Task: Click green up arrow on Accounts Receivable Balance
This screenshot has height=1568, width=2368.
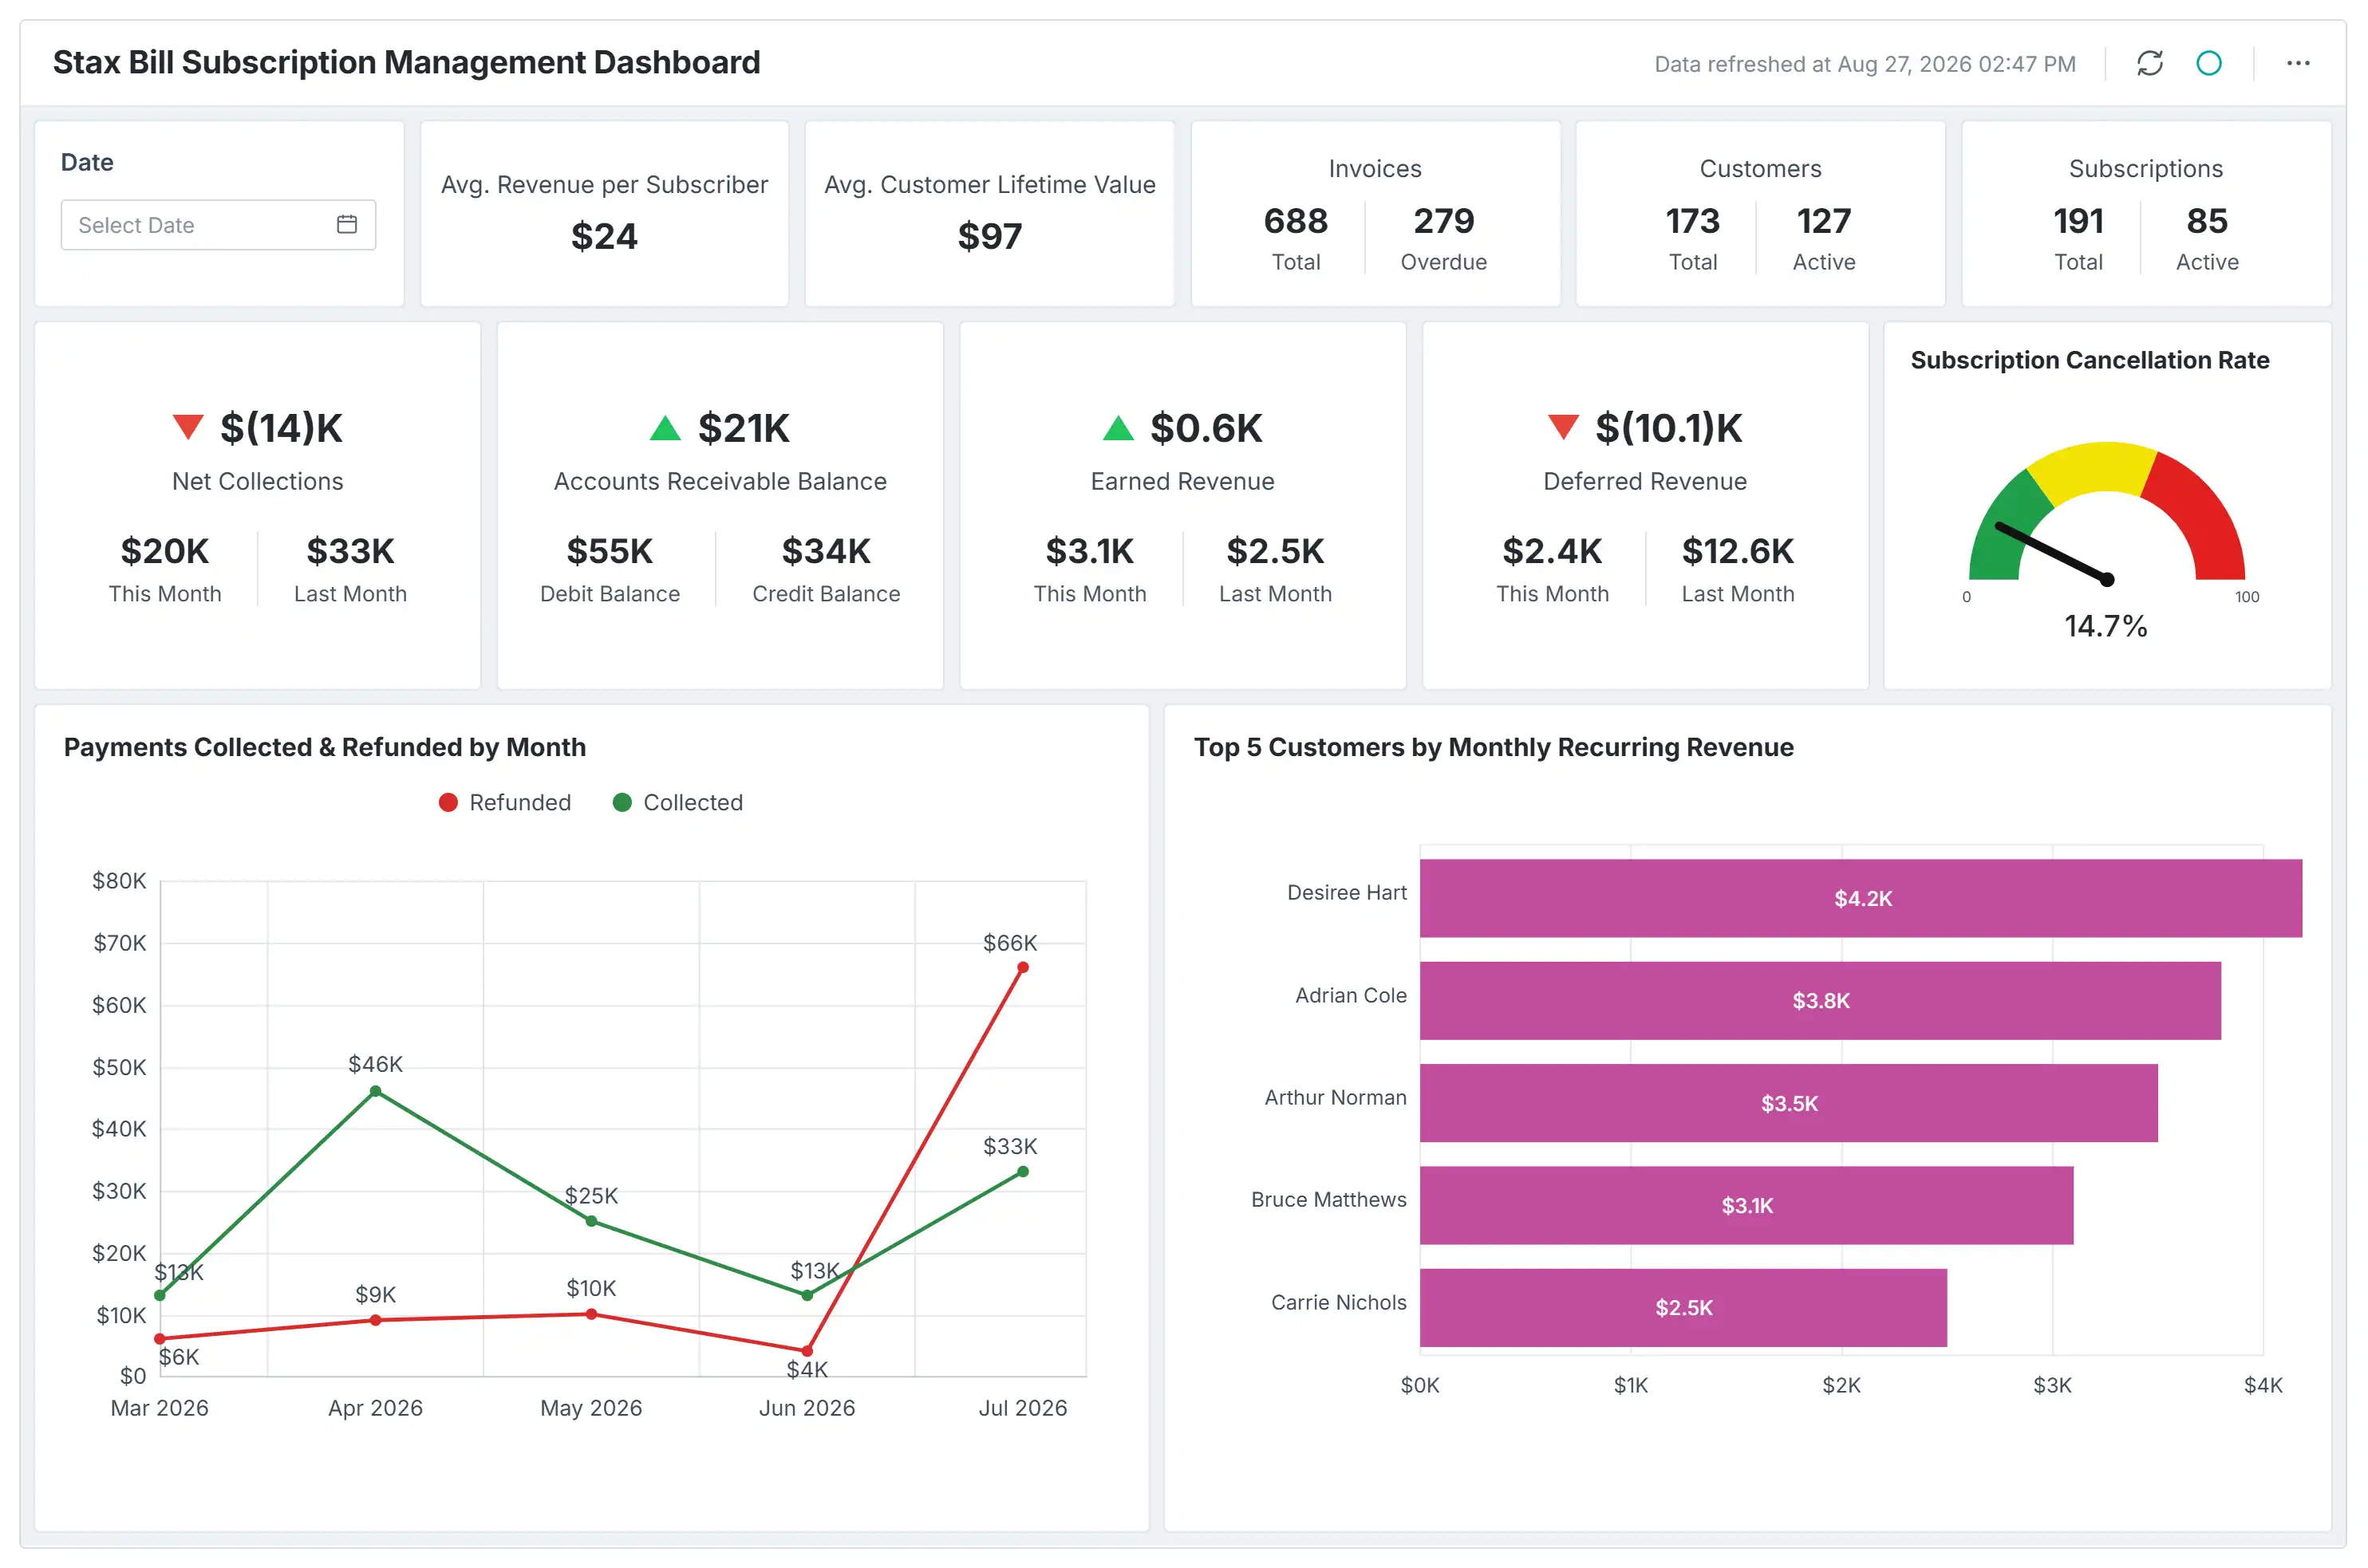Action: pyautogui.click(x=665, y=428)
